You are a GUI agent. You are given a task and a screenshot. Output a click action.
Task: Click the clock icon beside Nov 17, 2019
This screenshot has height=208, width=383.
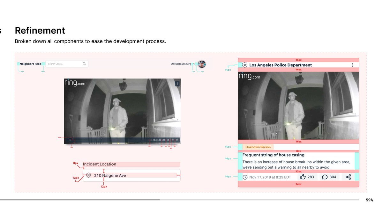[x=245, y=177]
